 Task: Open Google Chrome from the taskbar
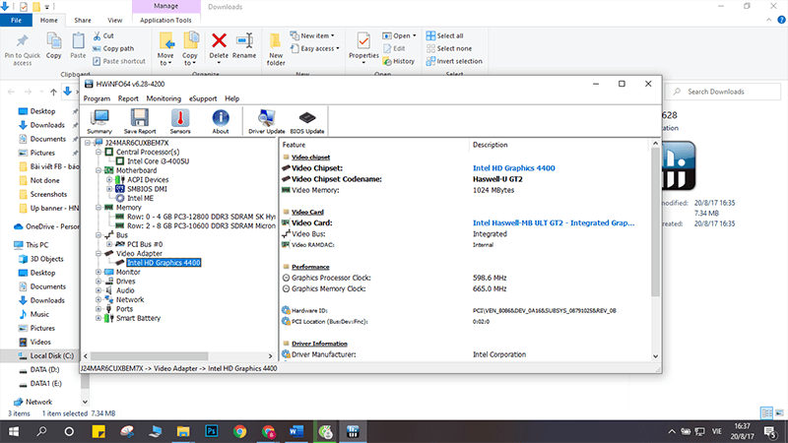[239, 431]
